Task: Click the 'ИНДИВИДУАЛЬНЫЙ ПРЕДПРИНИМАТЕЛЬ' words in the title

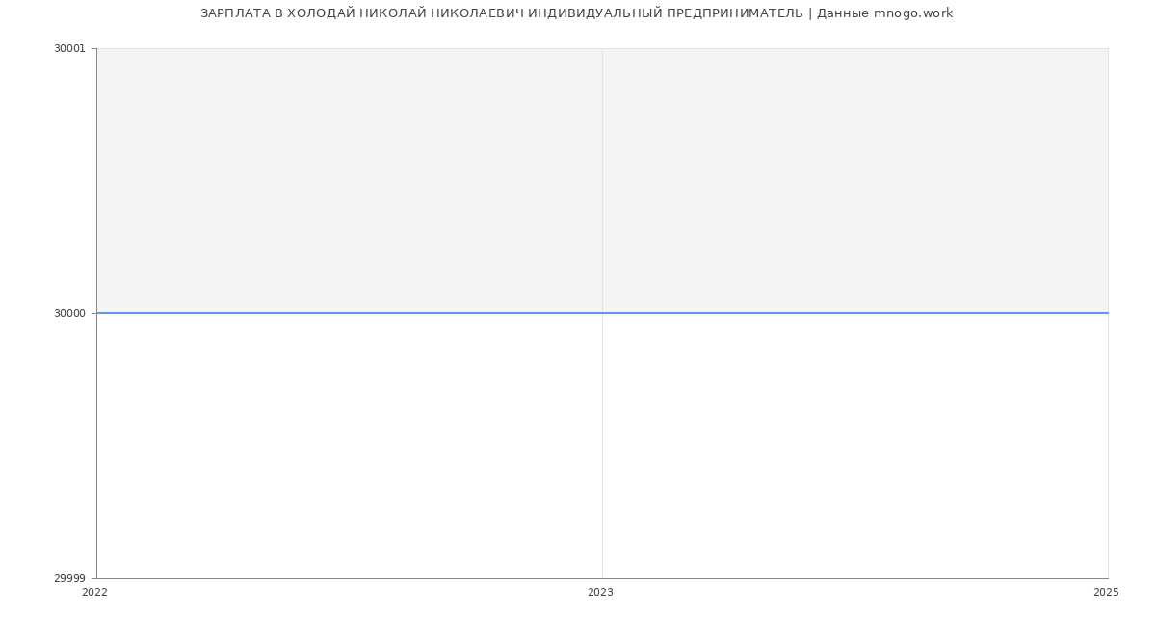Action: tap(665, 13)
